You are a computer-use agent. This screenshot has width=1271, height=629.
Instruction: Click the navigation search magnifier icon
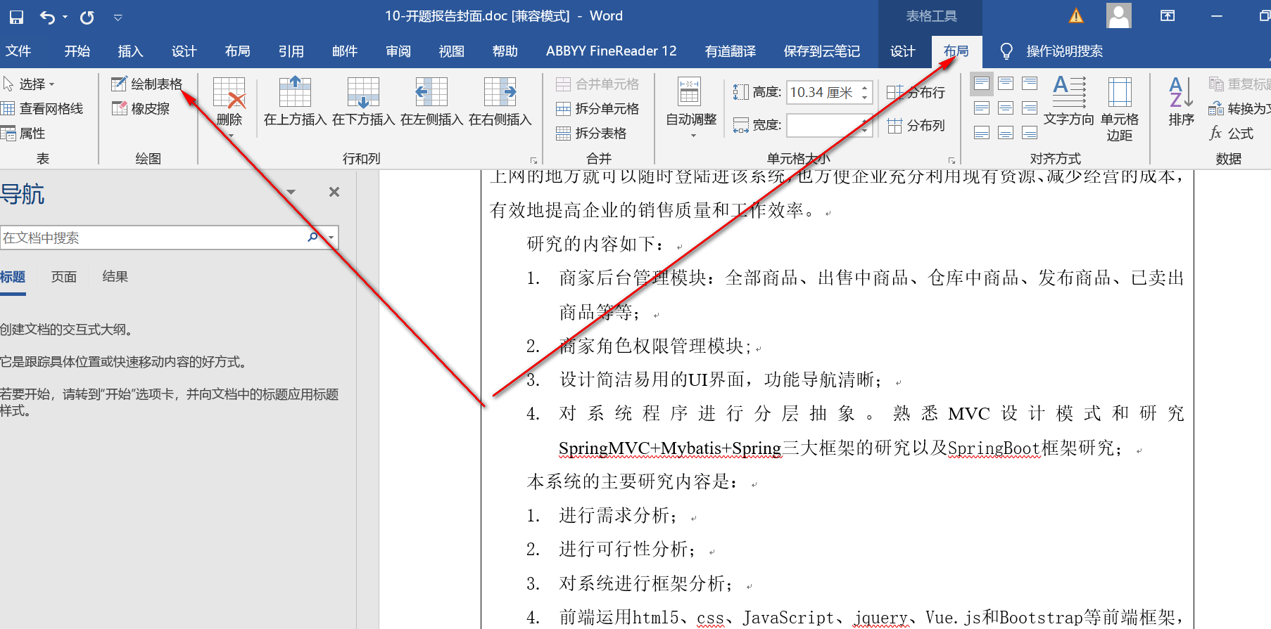pyautogui.click(x=313, y=237)
